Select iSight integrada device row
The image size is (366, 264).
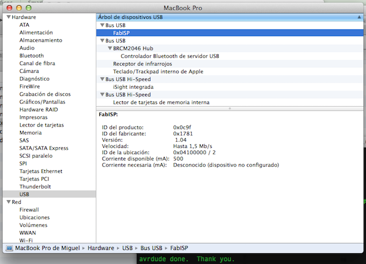tap(229, 87)
